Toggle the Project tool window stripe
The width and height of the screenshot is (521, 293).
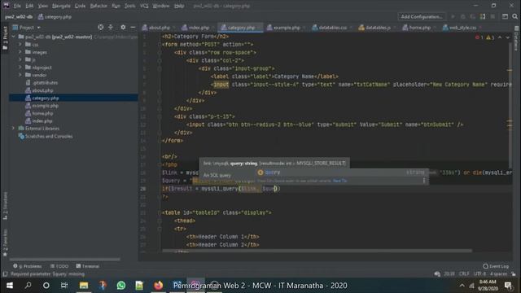coord(5,37)
